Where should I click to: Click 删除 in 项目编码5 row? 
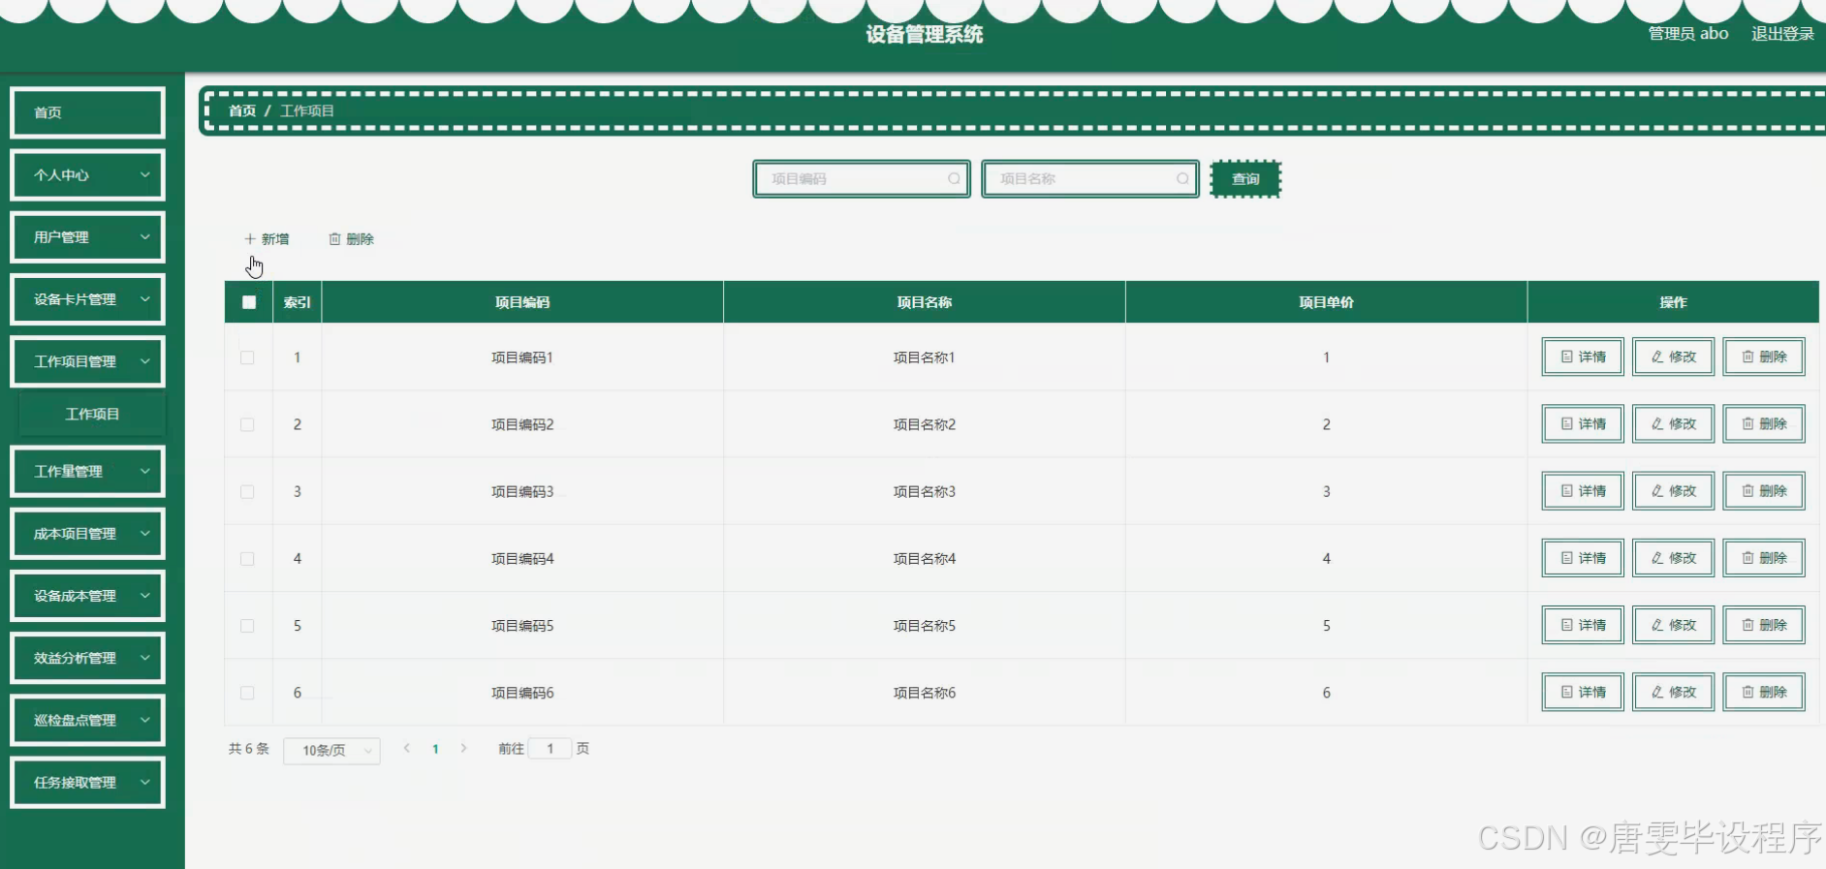pos(1764,625)
